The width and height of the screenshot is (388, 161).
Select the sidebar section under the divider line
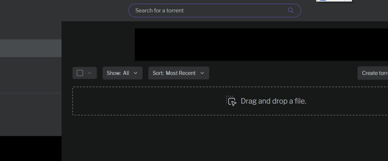pyautogui.click(x=31, y=114)
